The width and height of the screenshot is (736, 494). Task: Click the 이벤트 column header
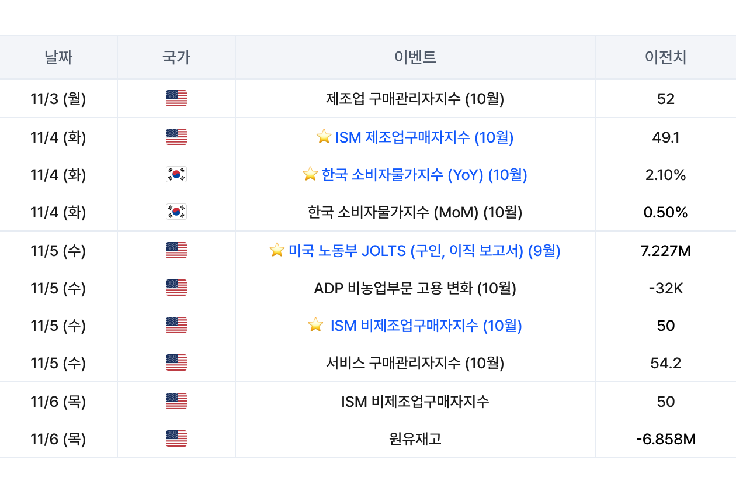point(415,57)
